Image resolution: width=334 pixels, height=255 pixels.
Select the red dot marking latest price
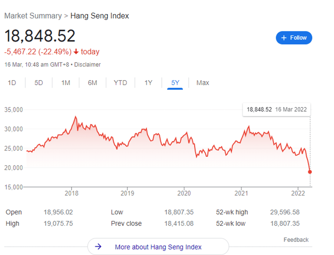point(309,172)
